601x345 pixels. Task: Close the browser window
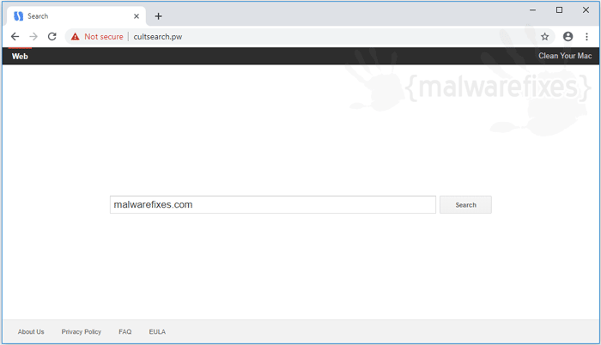pyautogui.click(x=586, y=10)
